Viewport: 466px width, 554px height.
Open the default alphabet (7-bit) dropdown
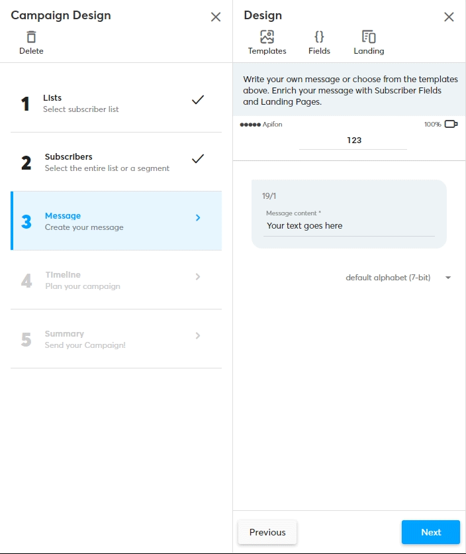[398, 278]
